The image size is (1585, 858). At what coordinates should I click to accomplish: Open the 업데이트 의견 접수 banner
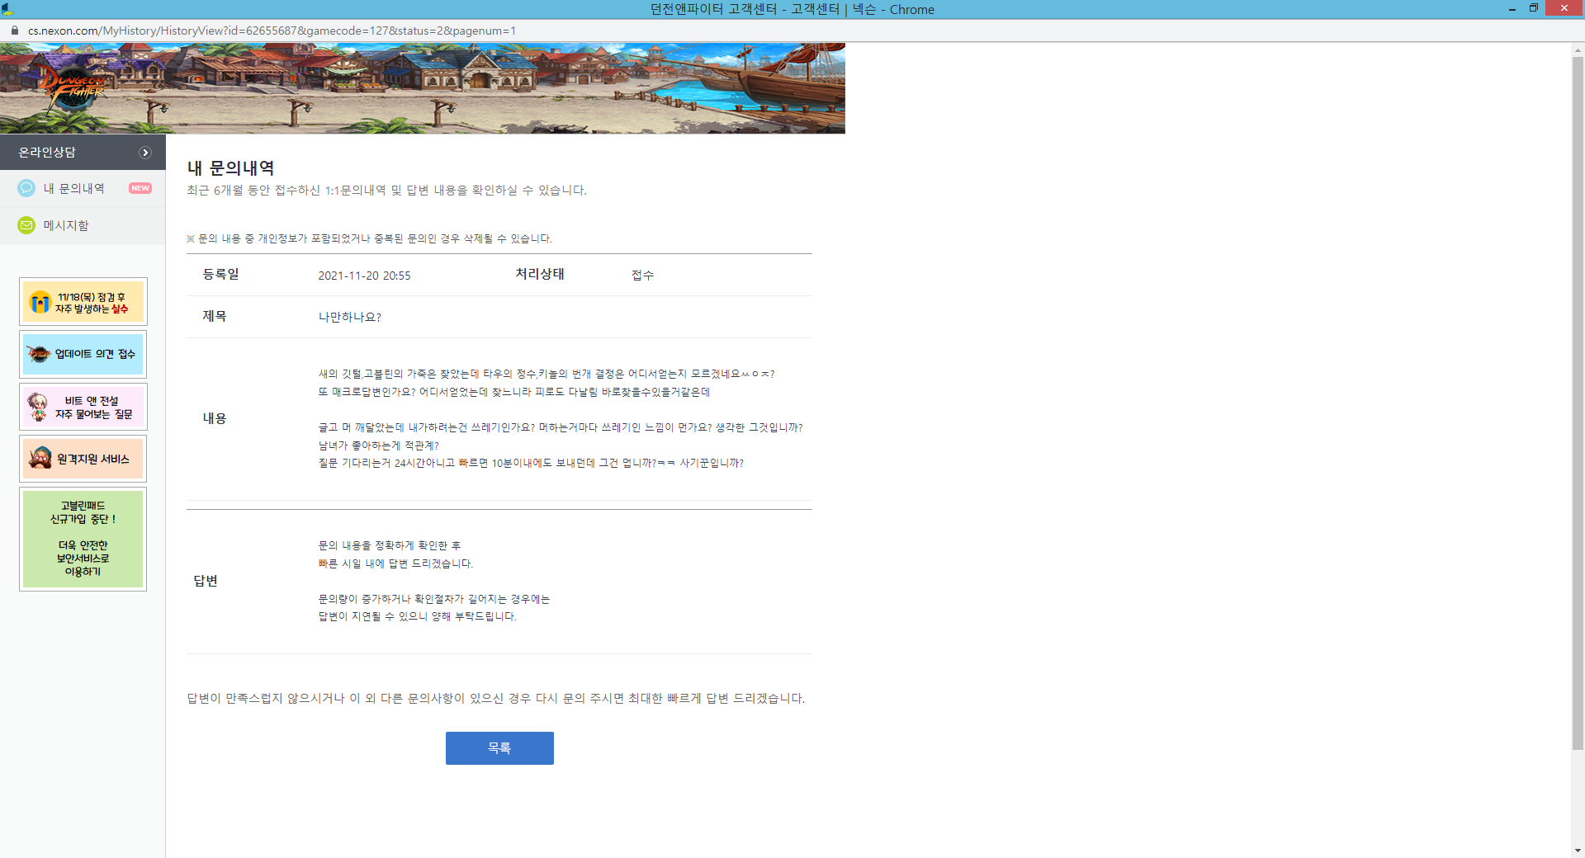[x=83, y=354]
